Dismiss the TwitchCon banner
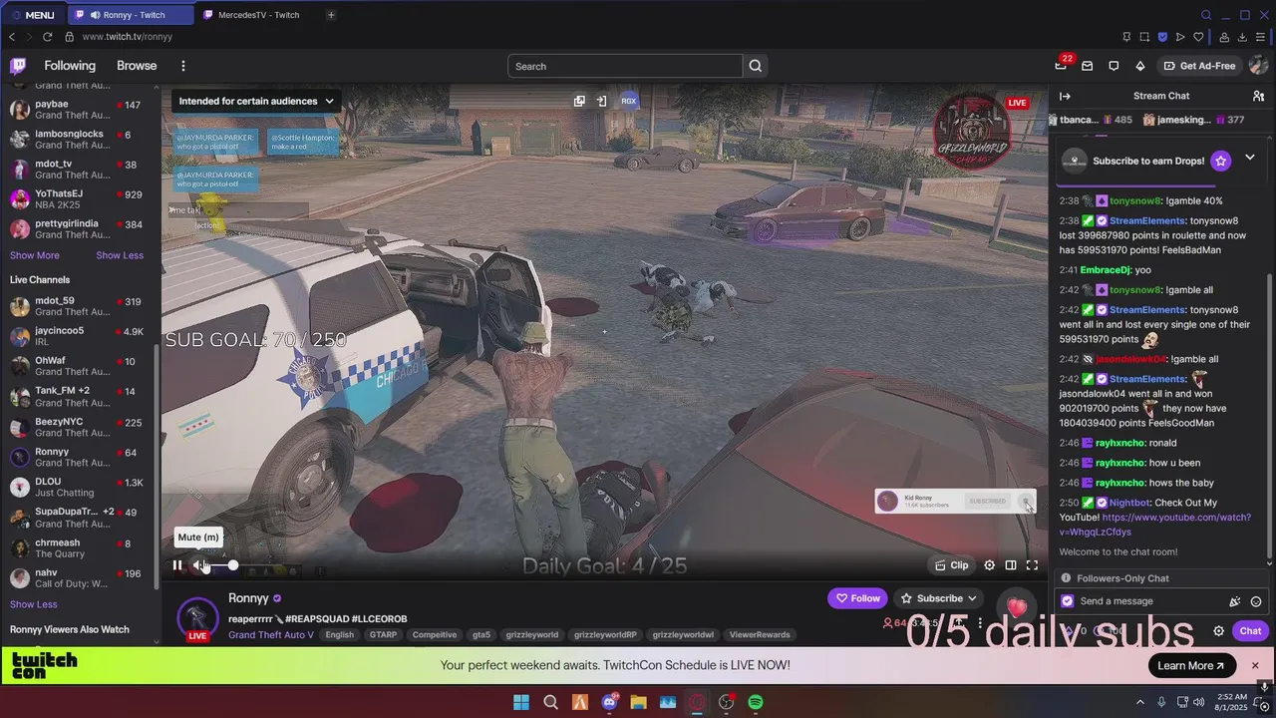Image resolution: width=1276 pixels, height=718 pixels. click(1255, 665)
